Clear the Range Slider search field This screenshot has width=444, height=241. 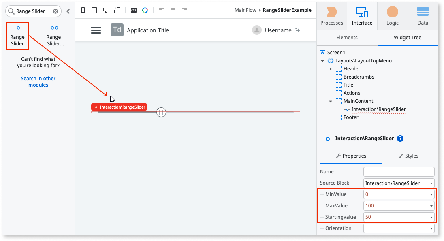point(56,11)
